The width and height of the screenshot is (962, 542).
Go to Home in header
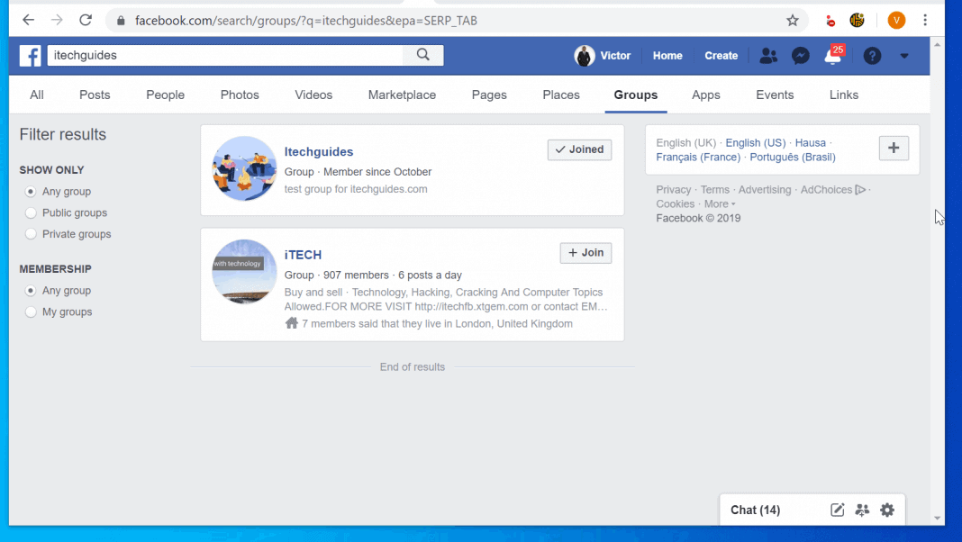click(667, 56)
